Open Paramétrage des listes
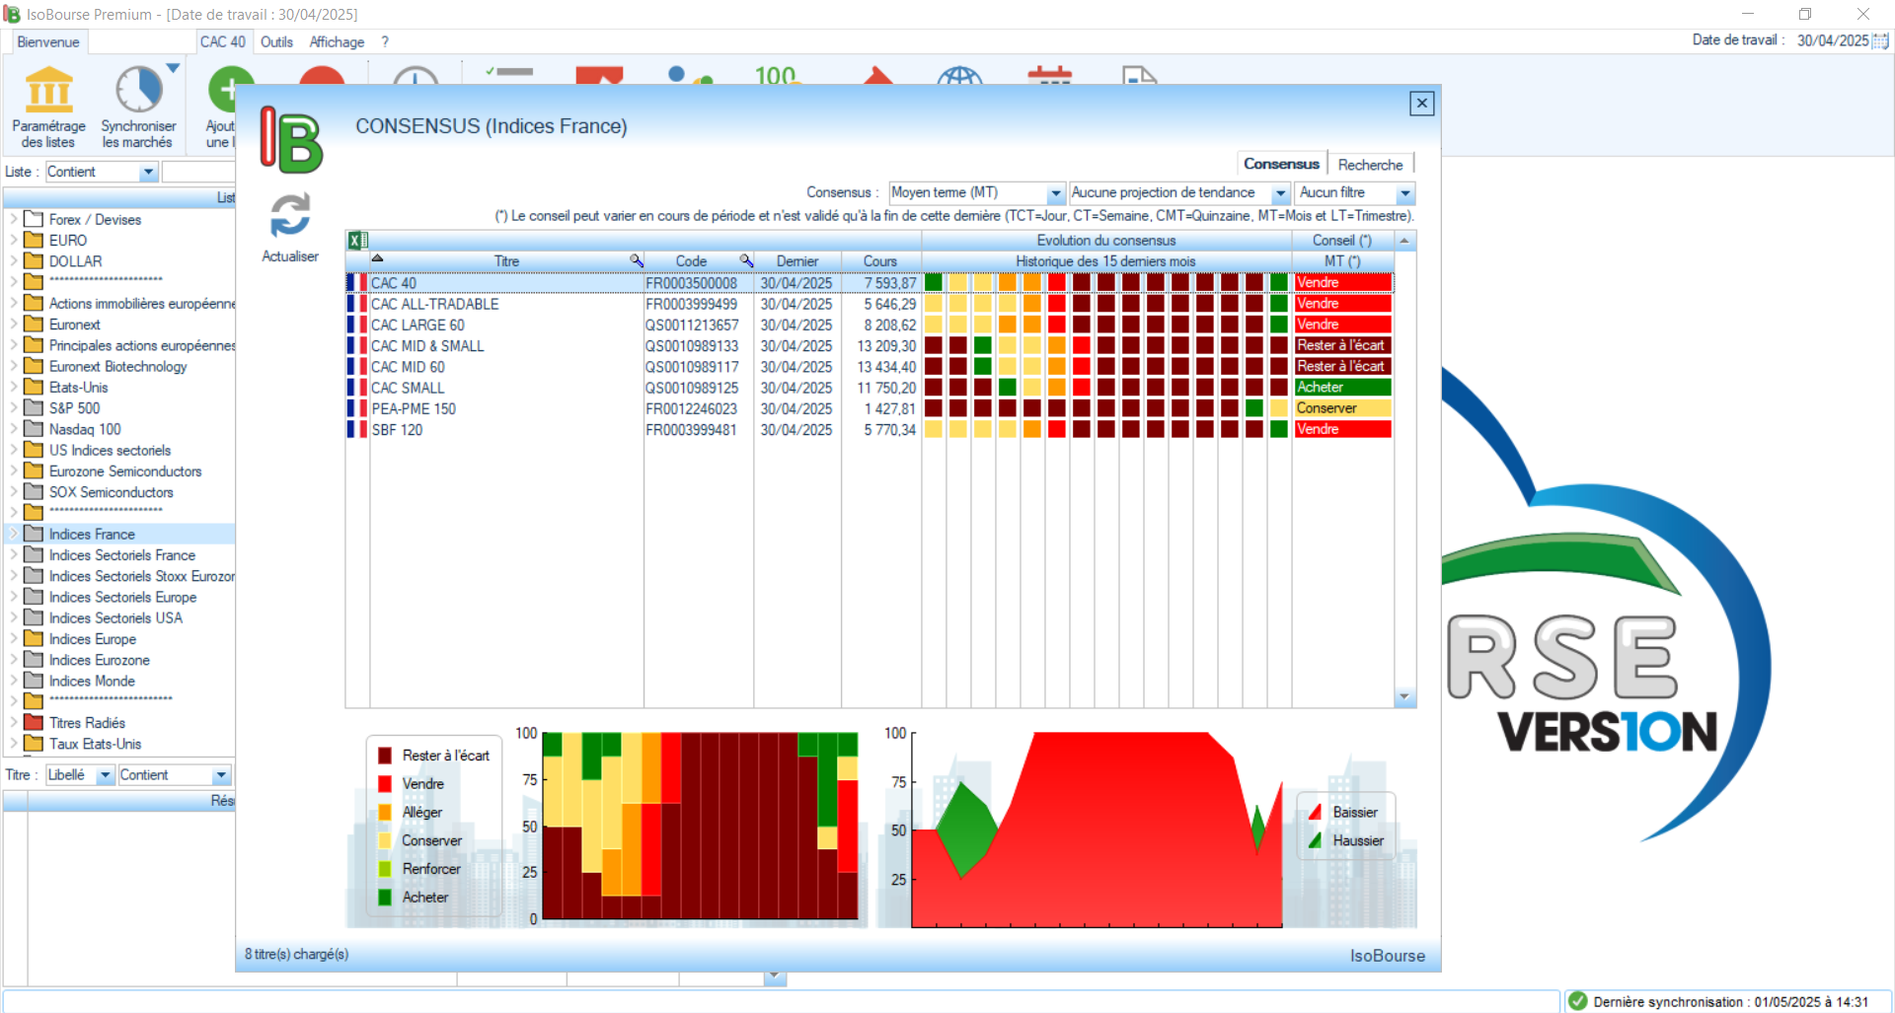This screenshot has height=1013, width=1895. [x=48, y=107]
